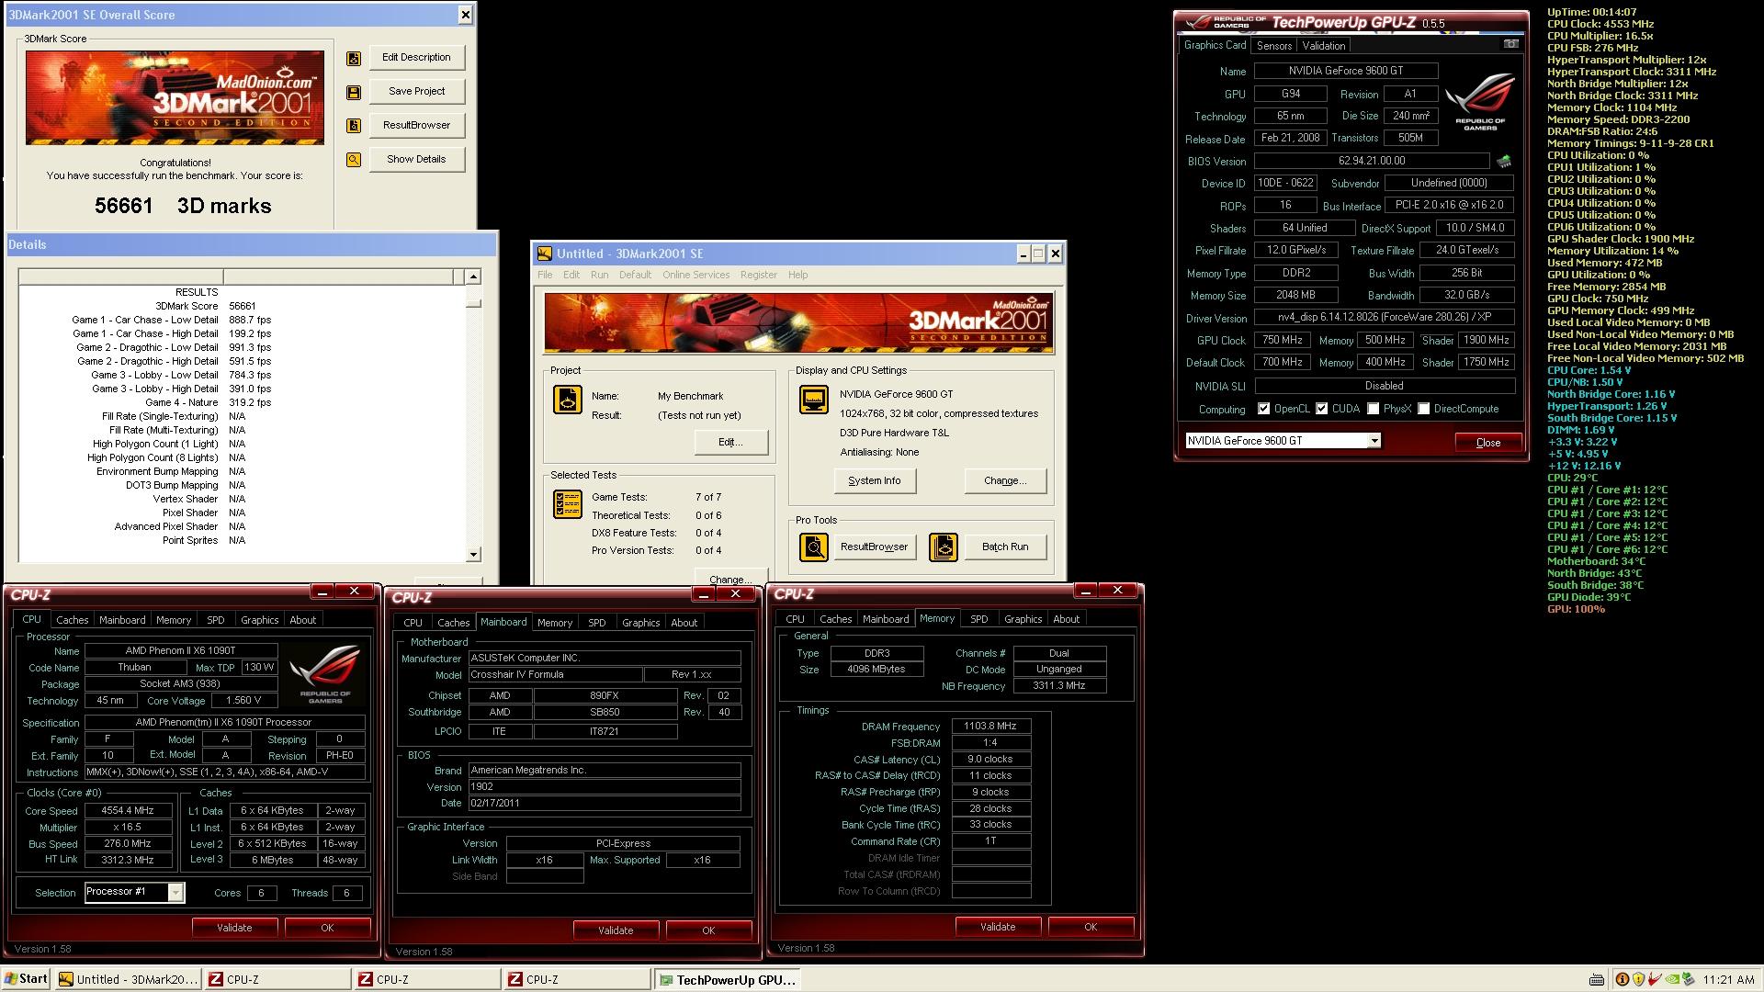Image resolution: width=1764 pixels, height=992 pixels.
Task: Toggle the OpenCL checkbox in GPU-Z
Action: [x=1263, y=409]
